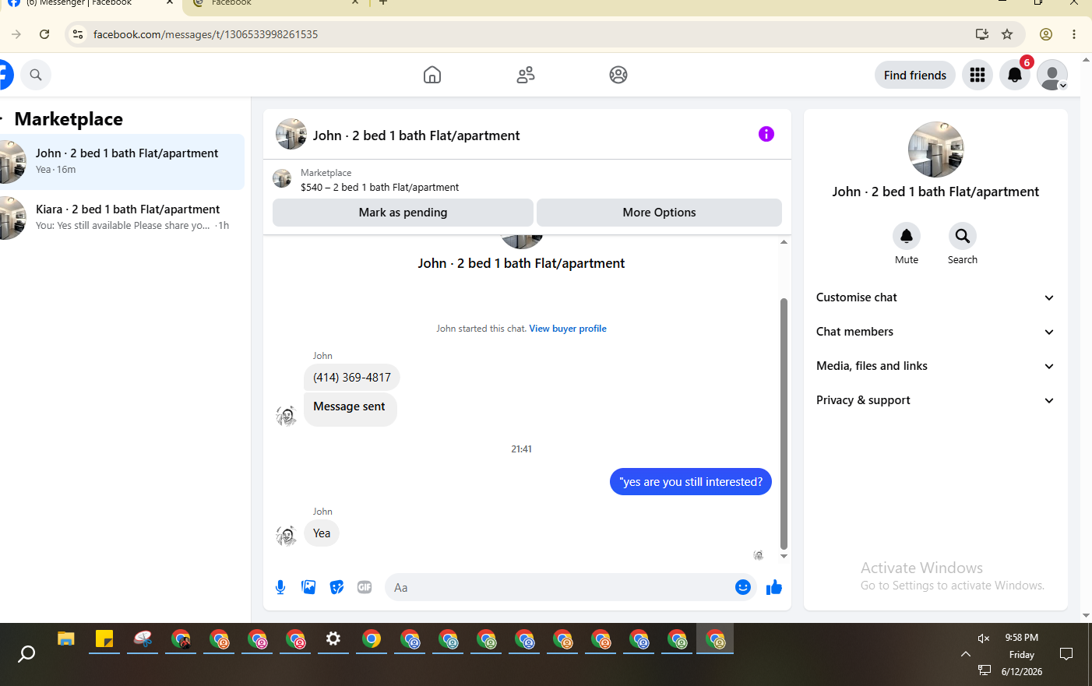Open a new browser tab

pos(383,3)
